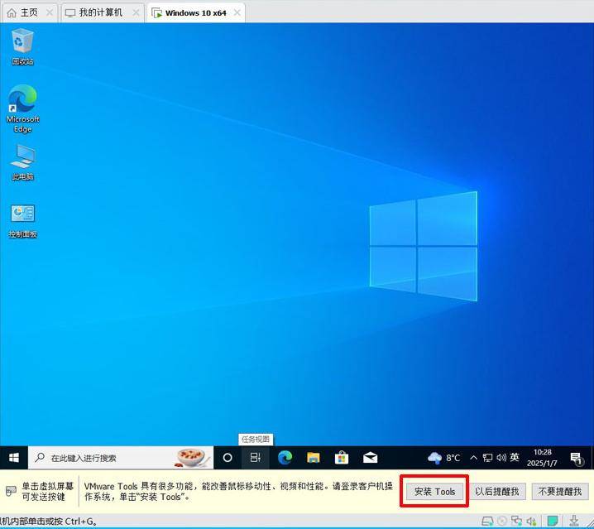The image size is (594, 529).
Task: Open the Mail app from the taskbar
Action: click(370, 458)
